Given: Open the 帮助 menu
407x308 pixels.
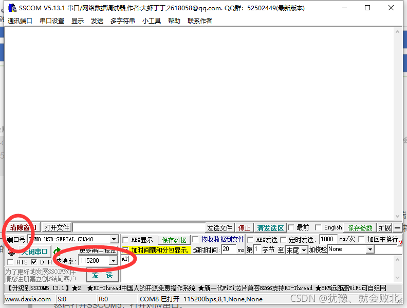Looking at the screenshot, I should click(x=174, y=21).
